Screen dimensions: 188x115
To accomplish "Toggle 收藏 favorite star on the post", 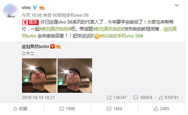I will point(20,109).
